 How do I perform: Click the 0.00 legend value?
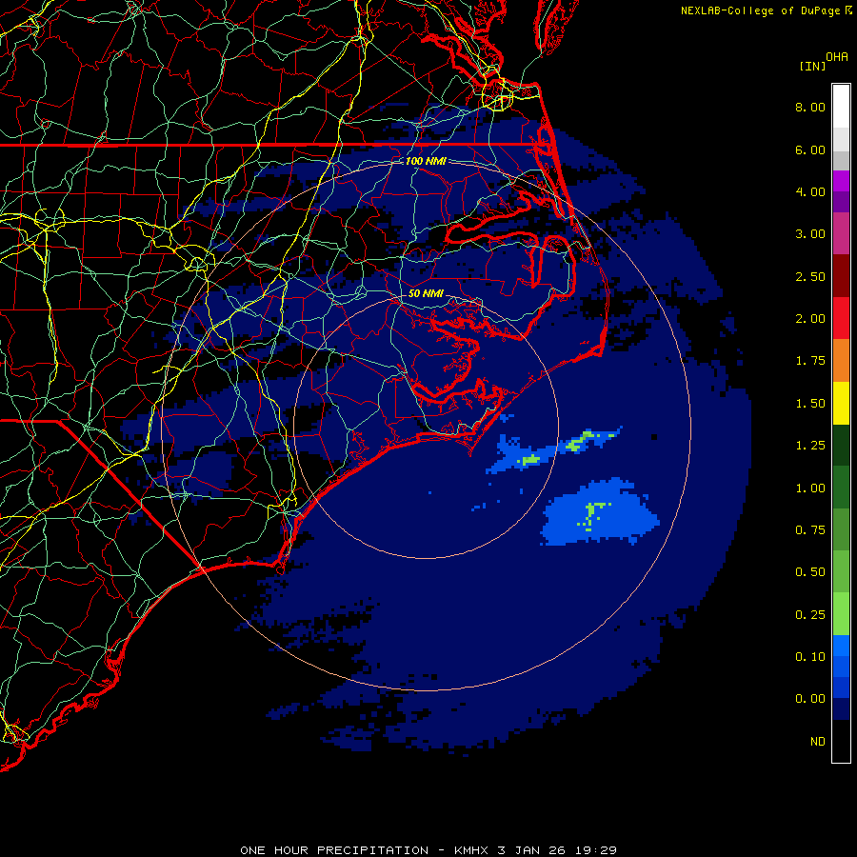(x=810, y=699)
